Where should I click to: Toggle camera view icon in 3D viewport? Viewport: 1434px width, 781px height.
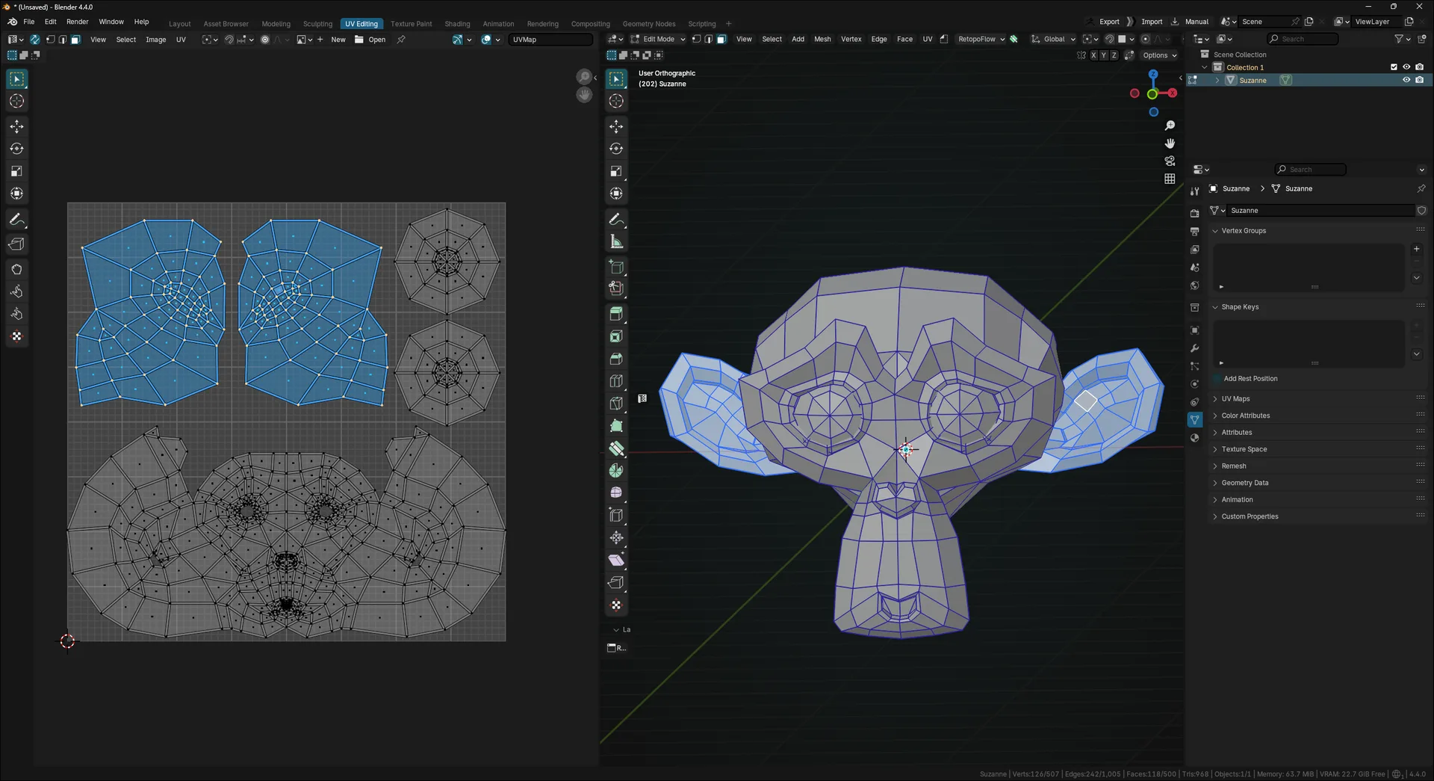click(x=1170, y=161)
